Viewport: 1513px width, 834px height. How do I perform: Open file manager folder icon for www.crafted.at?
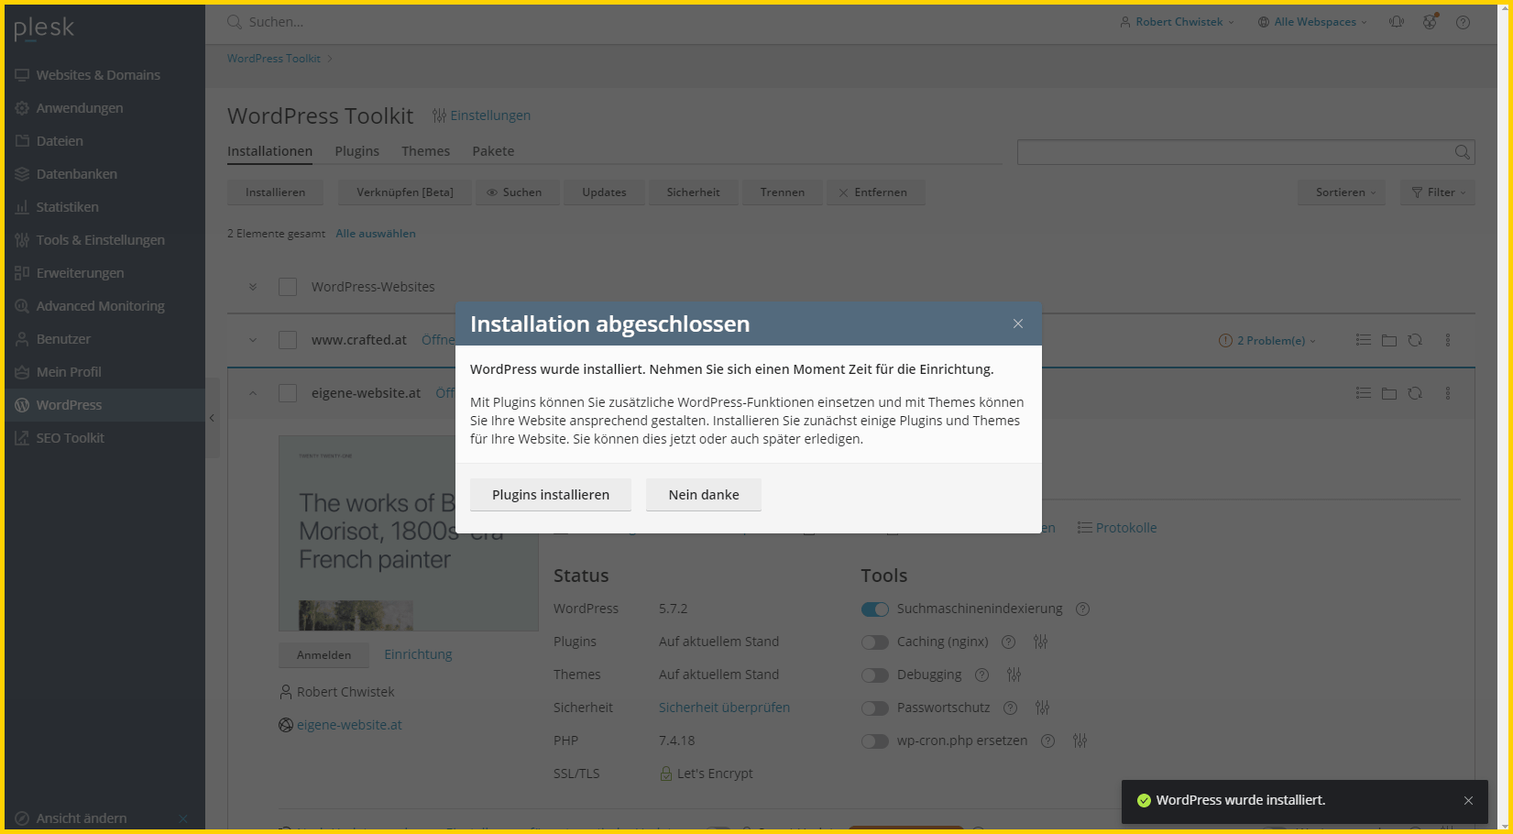point(1389,340)
